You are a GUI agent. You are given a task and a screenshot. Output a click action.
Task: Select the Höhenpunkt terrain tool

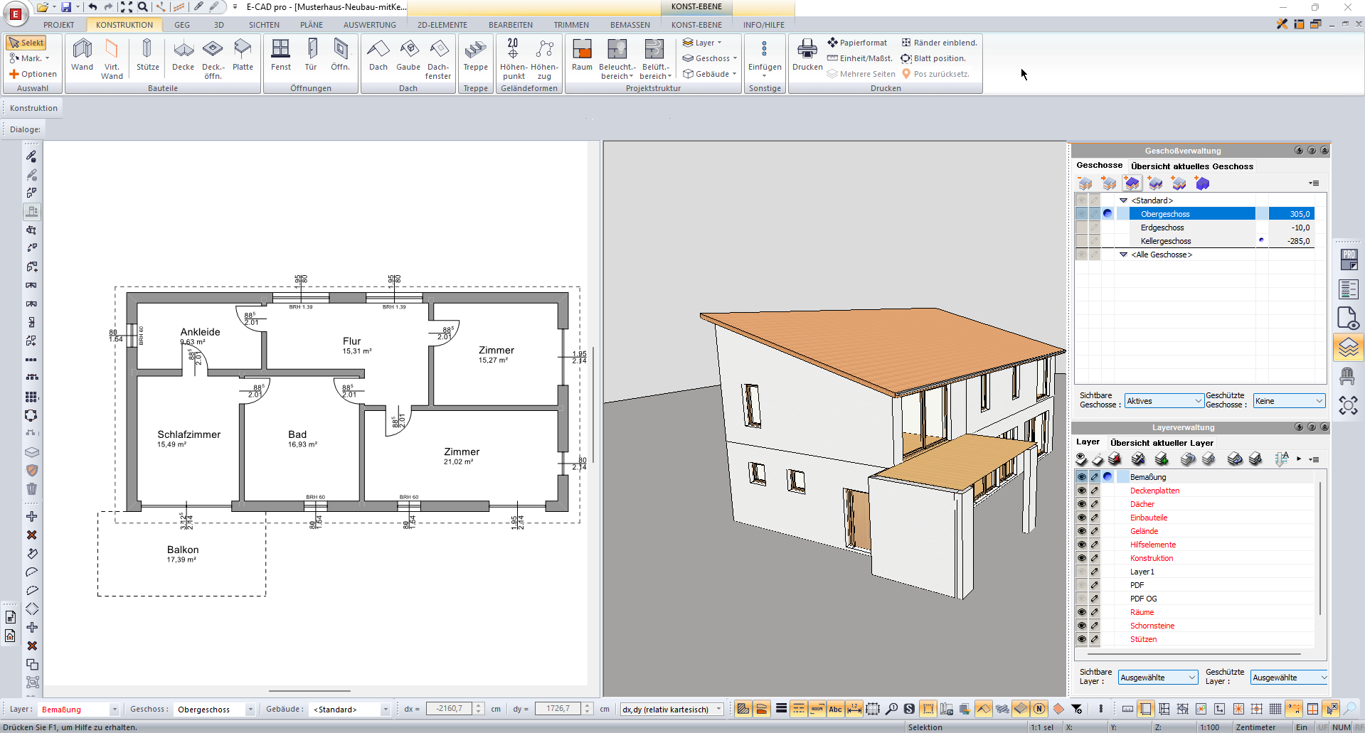[514, 59]
